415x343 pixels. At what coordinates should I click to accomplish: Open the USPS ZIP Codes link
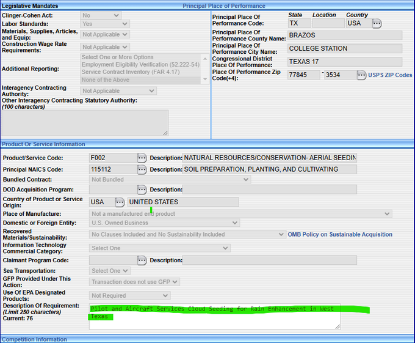point(390,75)
